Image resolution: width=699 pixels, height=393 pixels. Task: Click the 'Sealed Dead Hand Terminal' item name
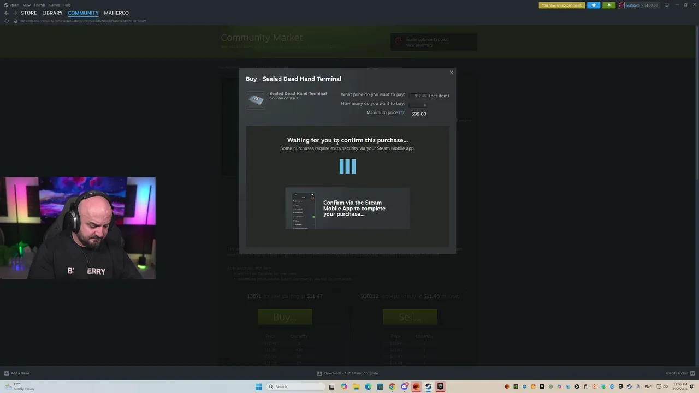tap(298, 93)
